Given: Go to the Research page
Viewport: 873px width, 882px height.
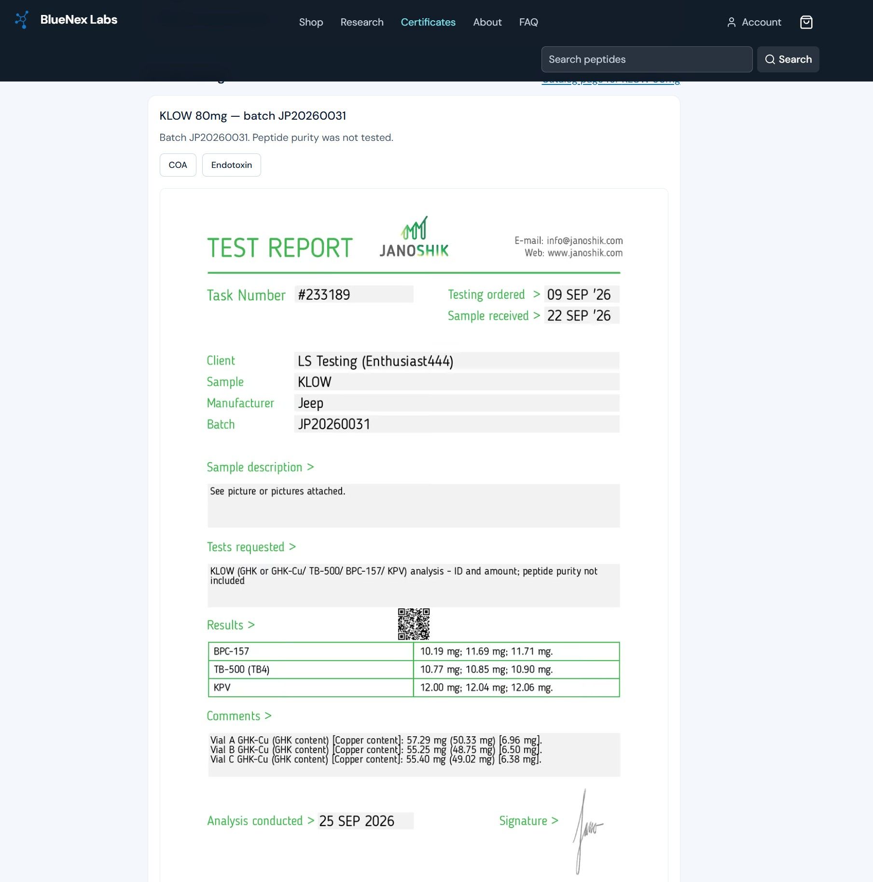Looking at the screenshot, I should pyautogui.click(x=362, y=22).
